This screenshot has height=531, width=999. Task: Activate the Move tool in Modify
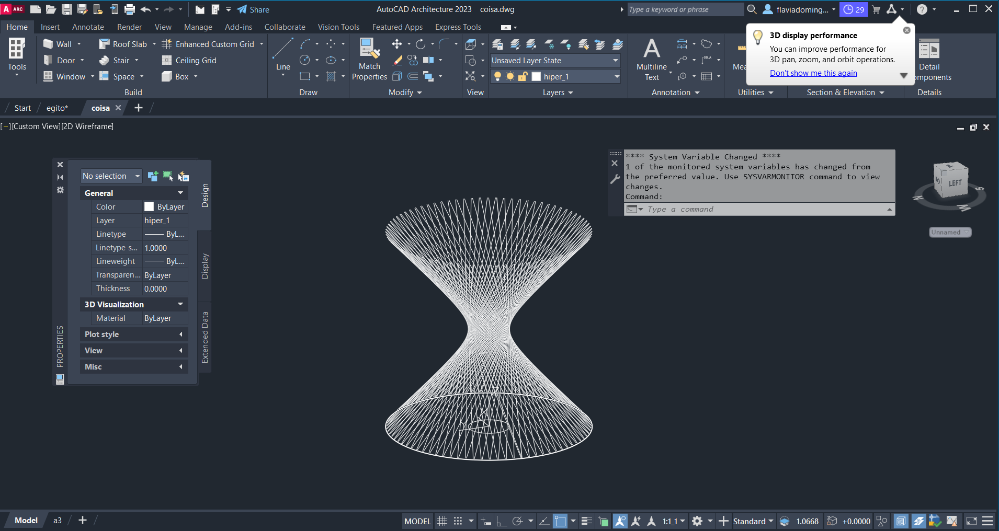click(x=397, y=44)
